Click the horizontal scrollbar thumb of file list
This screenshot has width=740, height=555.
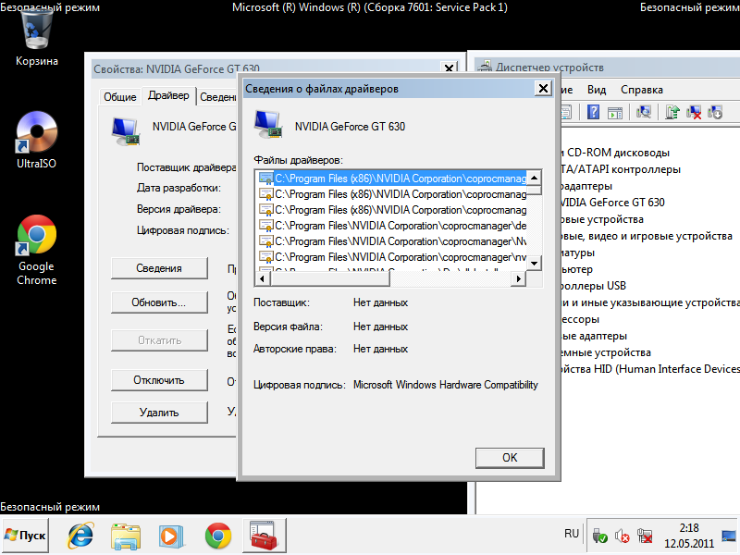(x=330, y=279)
